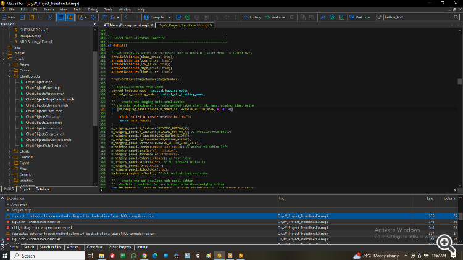
Task: Expand the Arrays folder
Action: 9,65
